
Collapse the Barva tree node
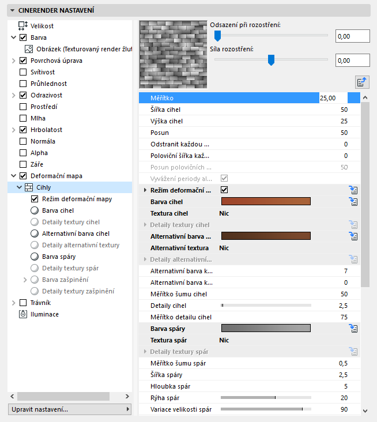(13, 37)
